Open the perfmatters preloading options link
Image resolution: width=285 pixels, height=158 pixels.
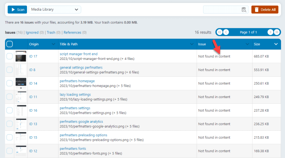pyautogui.click(x=83, y=135)
